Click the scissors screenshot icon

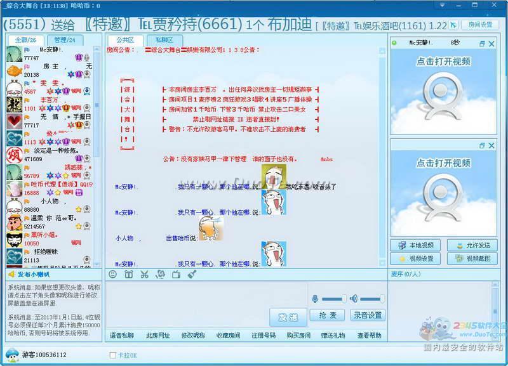coord(145,274)
